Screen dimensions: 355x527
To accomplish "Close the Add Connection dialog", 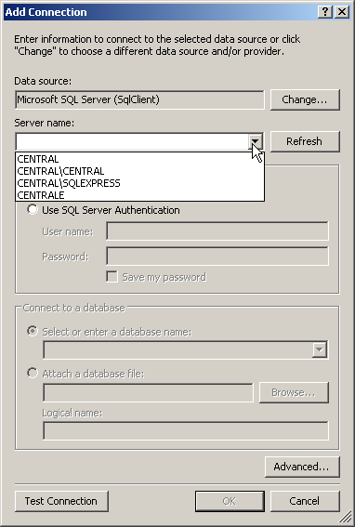I will click(x=342, y=12).
